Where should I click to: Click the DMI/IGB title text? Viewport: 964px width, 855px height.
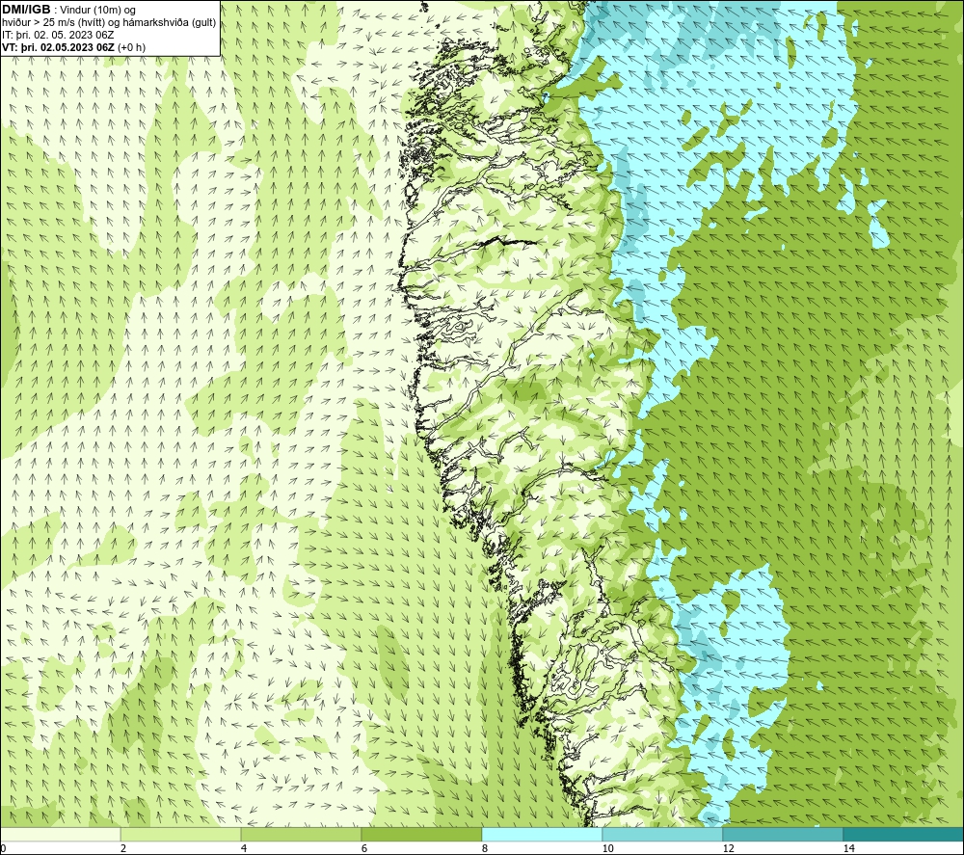(x=26, y=10)
